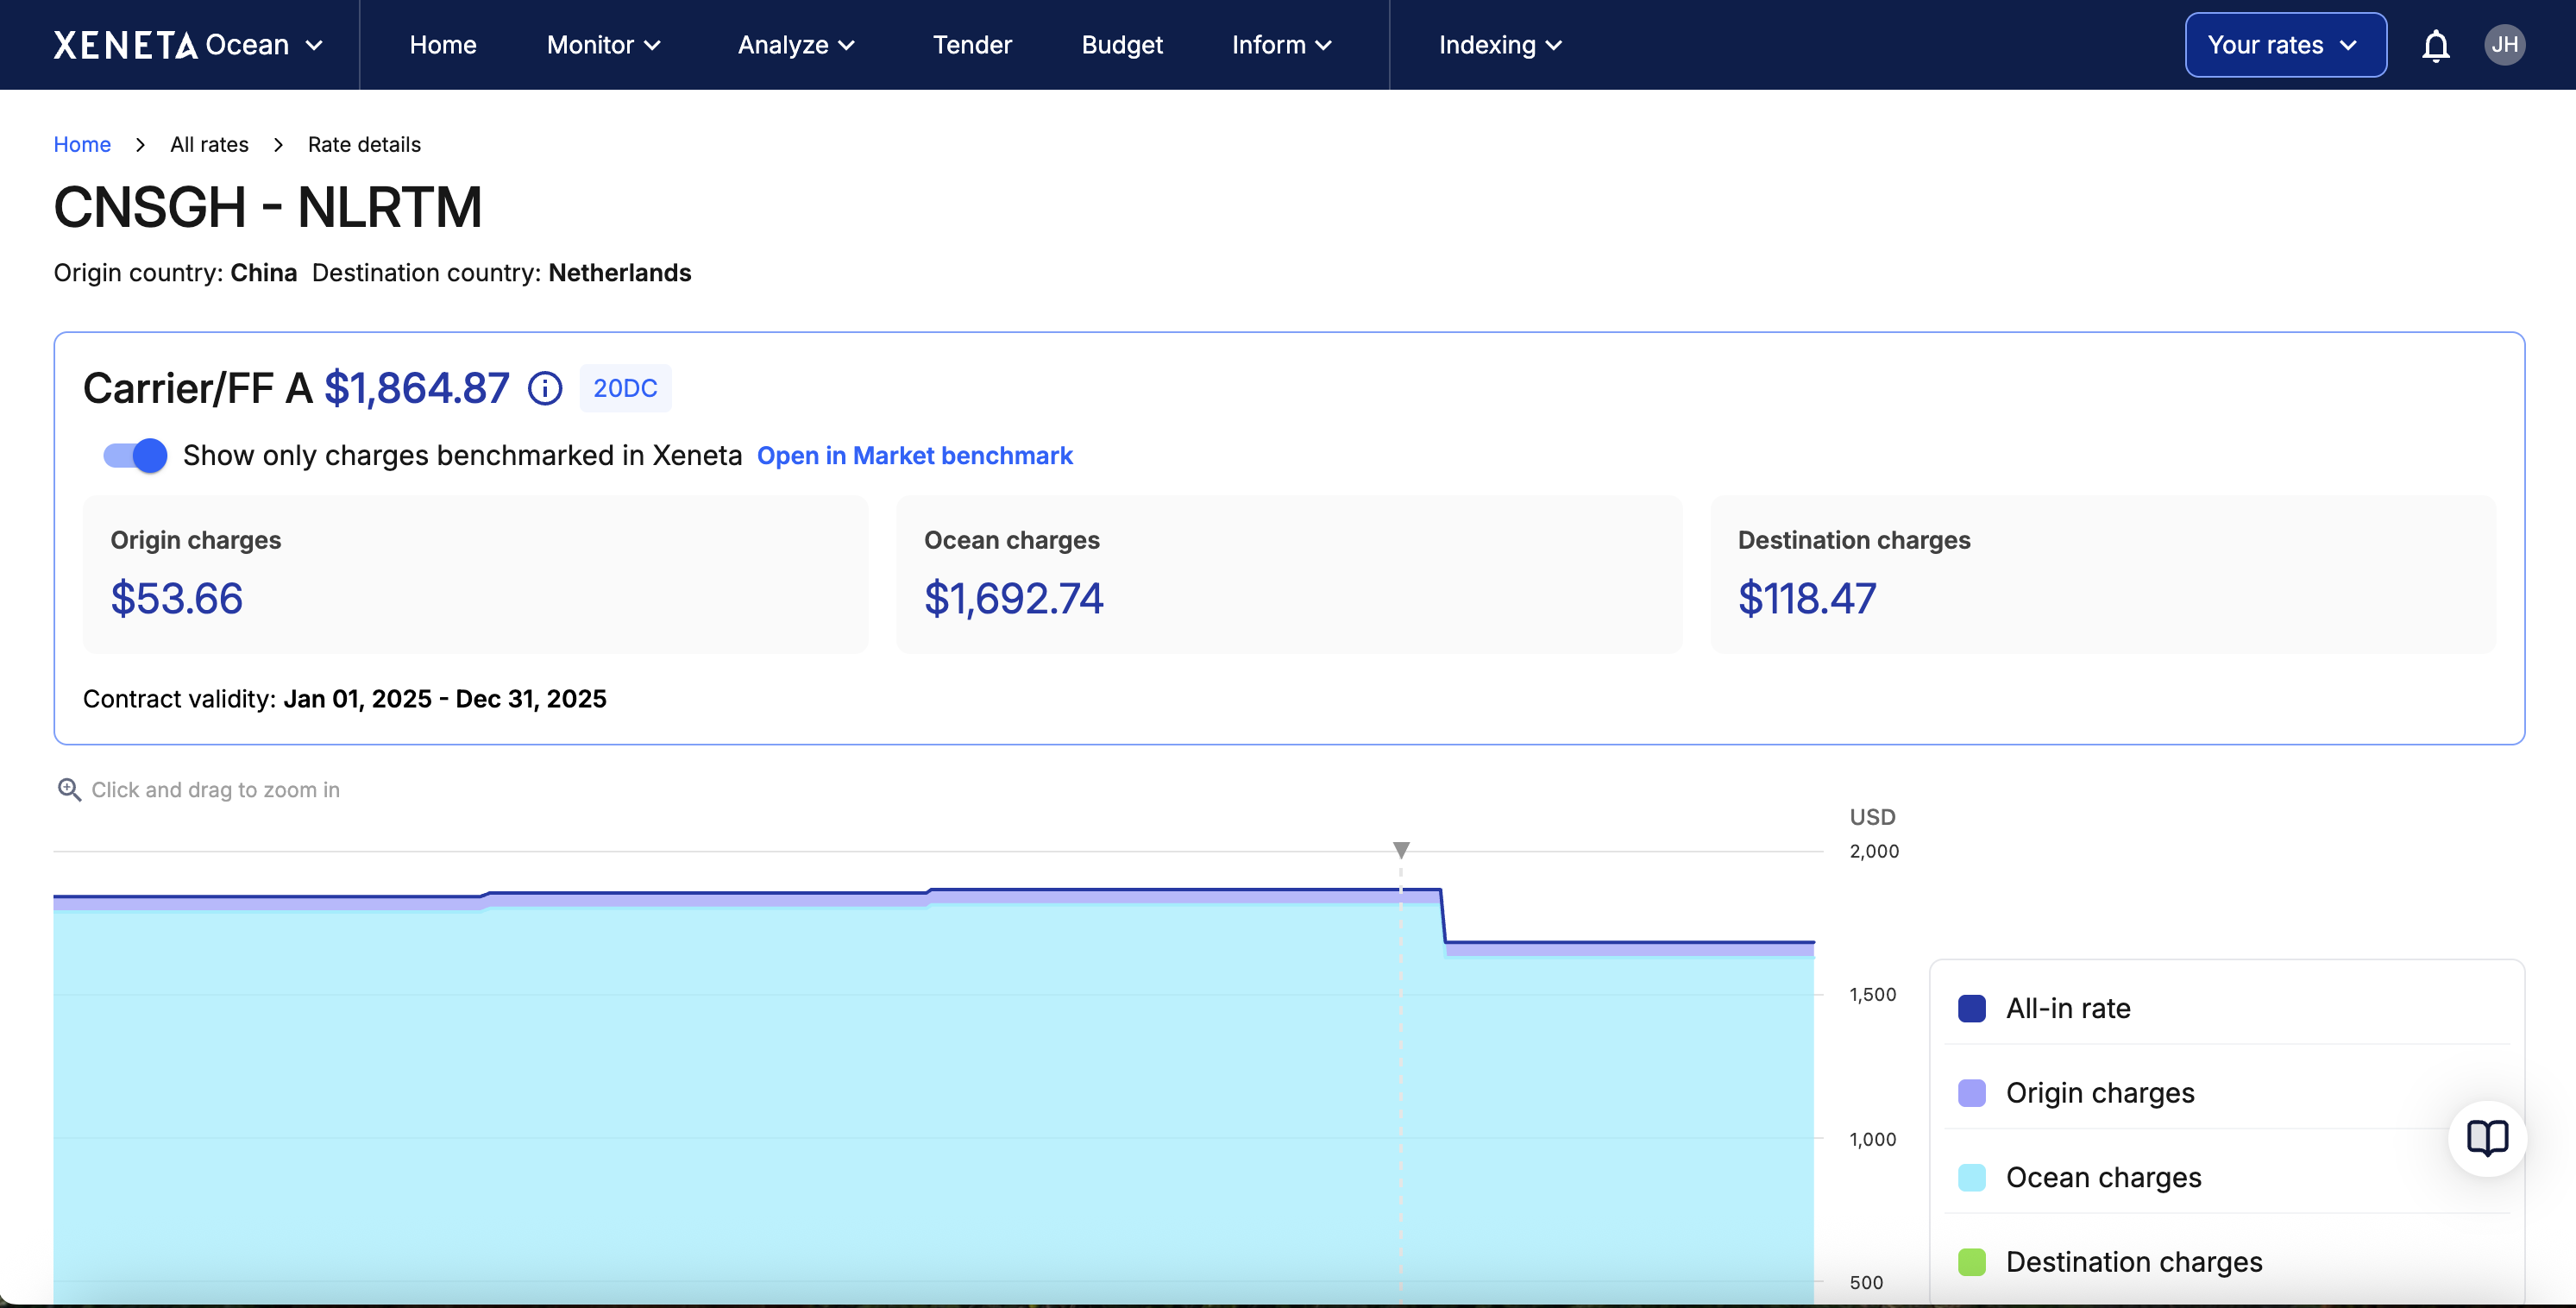
Task: Click the info icon beside $1,864.87
Action: (x=545, y=388)
